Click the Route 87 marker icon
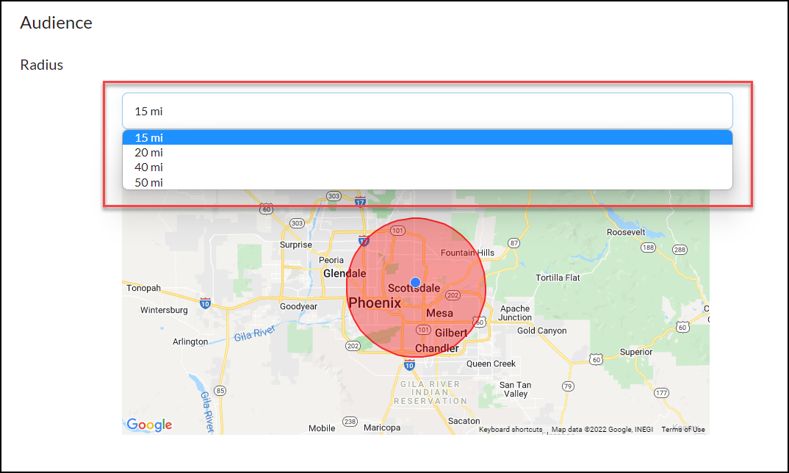This screenshot has height=473, width=789. coord(514,243)
